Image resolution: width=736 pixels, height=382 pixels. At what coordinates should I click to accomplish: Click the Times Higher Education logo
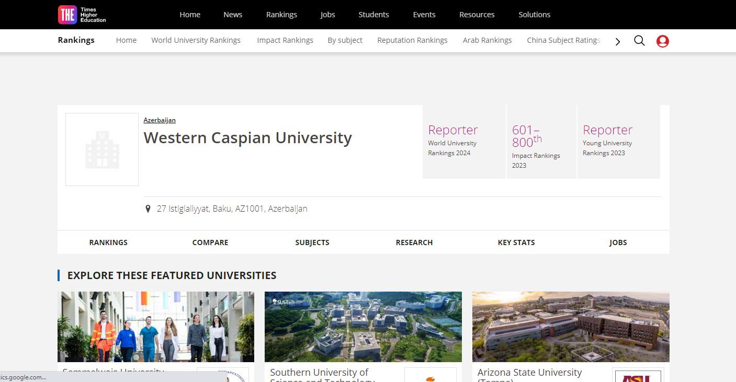(x=82, y=15)
